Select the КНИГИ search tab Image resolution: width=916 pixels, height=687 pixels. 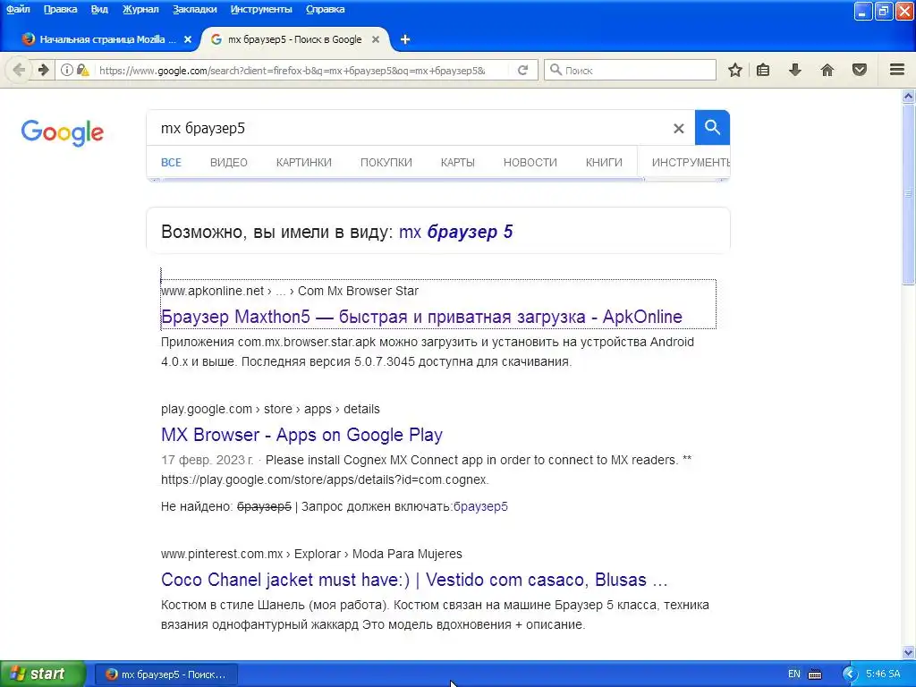pos(604,163)
